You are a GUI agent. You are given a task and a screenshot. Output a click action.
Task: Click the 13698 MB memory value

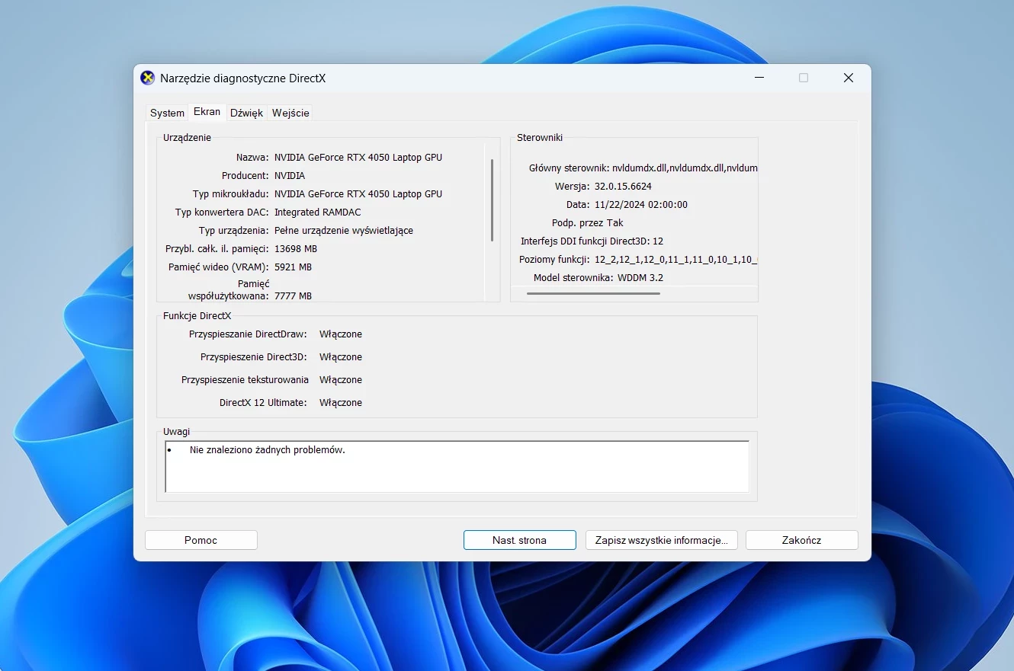point(296,249)
